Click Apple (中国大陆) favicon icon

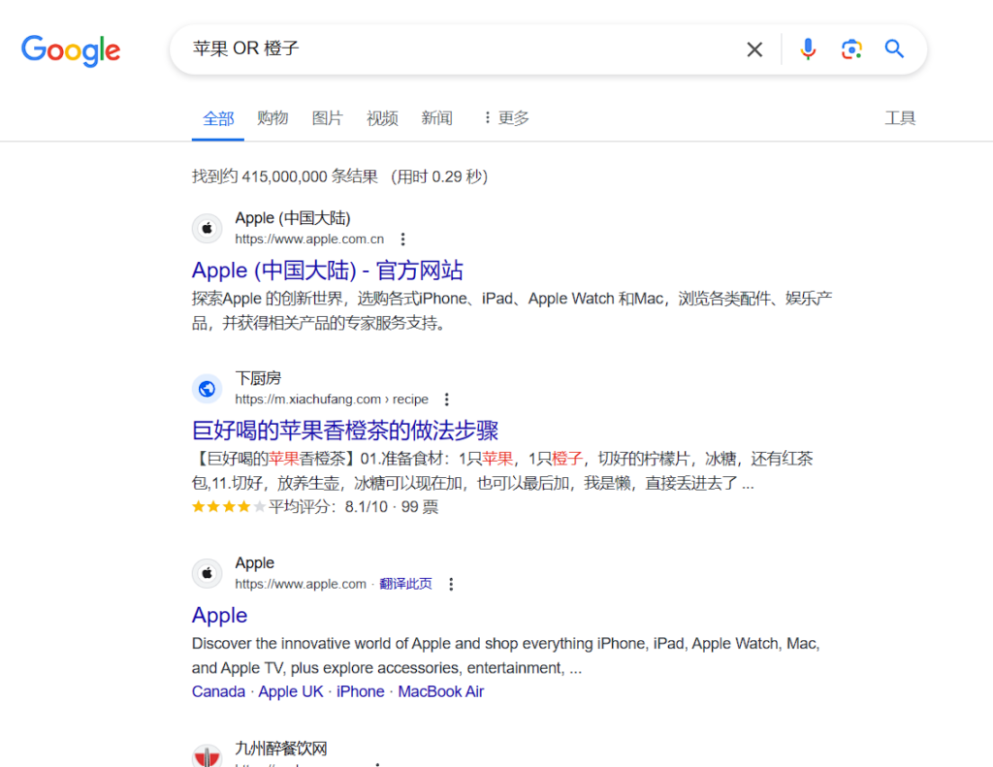(208, 228)
